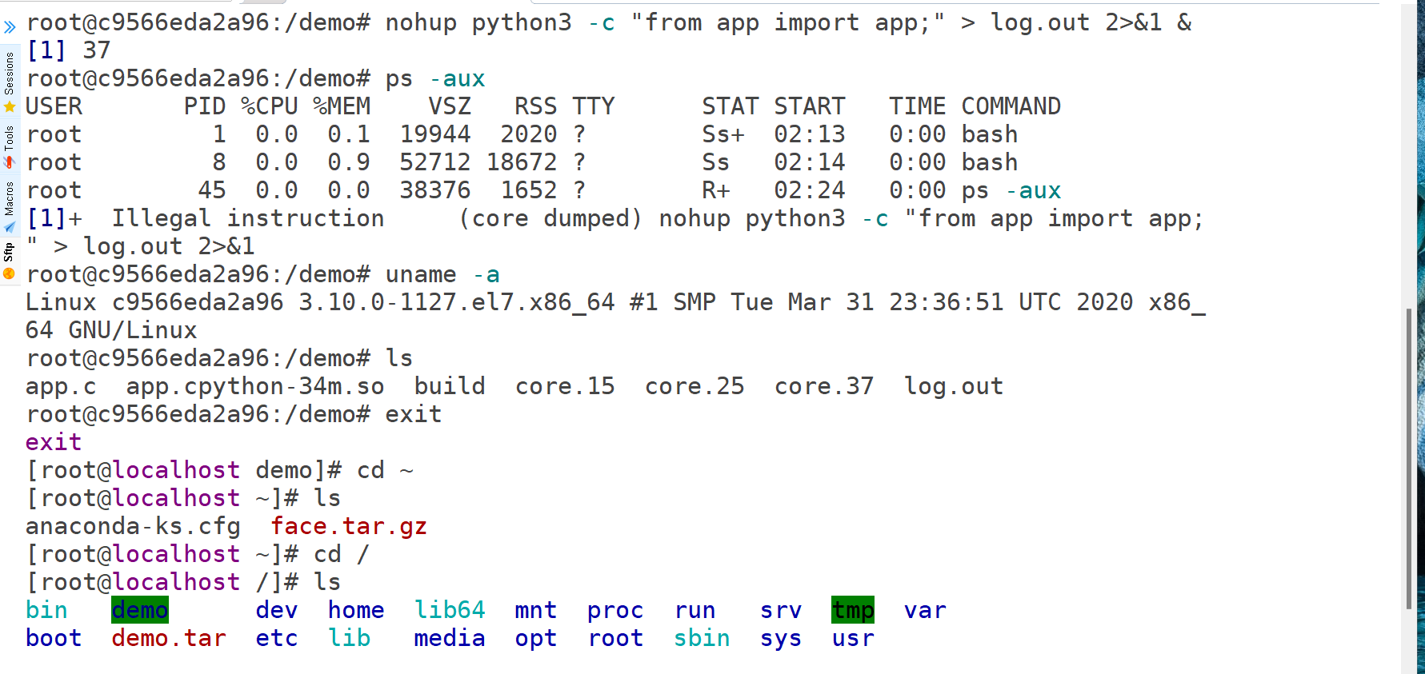Click the 'media' directory name
The height and width of the screenshot is (674, 1425).
450,638
